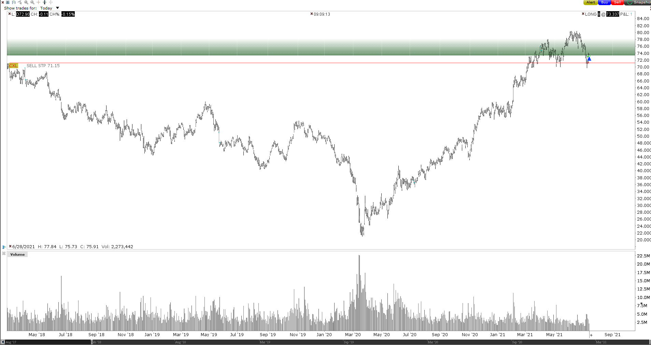Image resolution: width=651 pixels, height=345 pixels.
Task: Click the 22.5M volume axis label
Action: click(x=643, y=256)
